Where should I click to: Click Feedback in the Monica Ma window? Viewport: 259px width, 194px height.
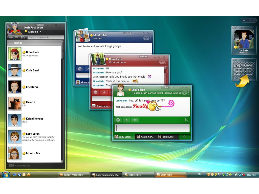(x=127, y=33)
